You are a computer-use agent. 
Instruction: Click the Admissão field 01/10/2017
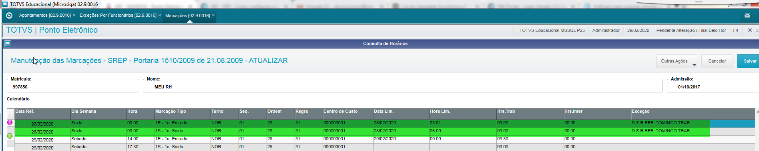pyautogui.click(x=713, y=86)
